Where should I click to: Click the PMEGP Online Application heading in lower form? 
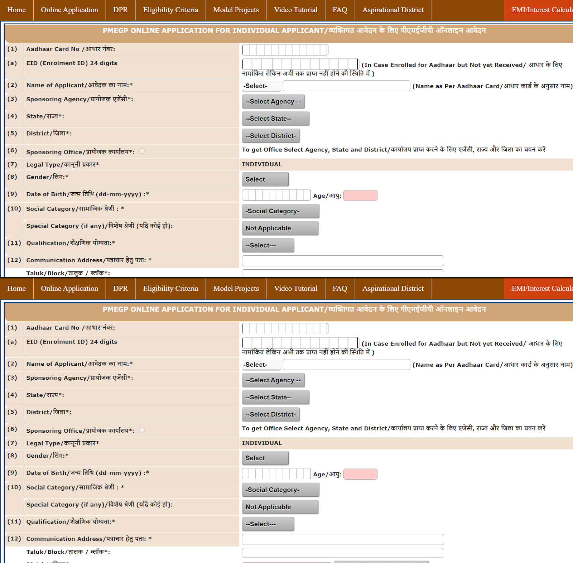tap(294, 309)
